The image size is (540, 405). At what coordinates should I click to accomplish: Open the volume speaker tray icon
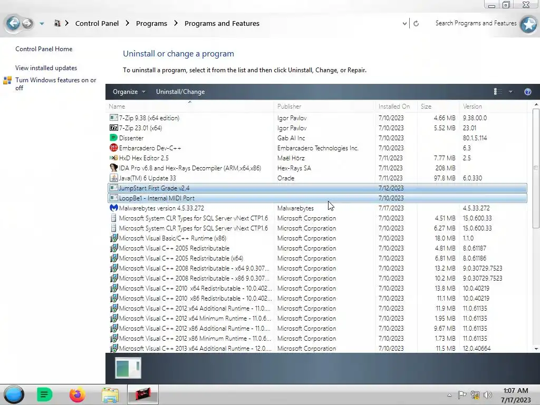pyautogui.click(x=488, y=395)
